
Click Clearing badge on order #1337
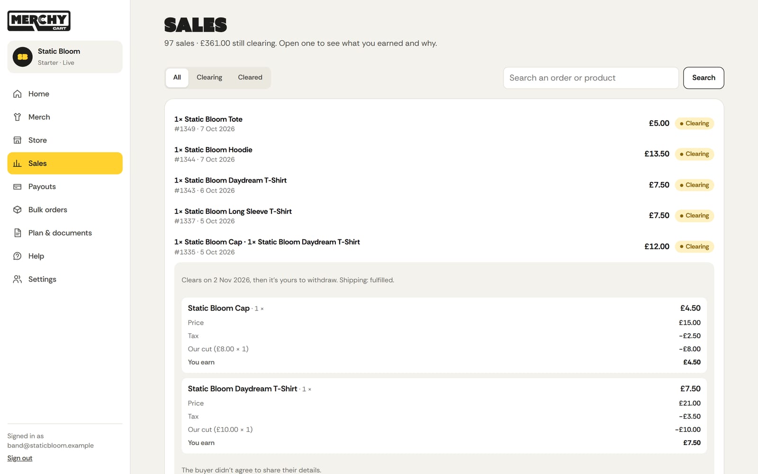point(694,216)
